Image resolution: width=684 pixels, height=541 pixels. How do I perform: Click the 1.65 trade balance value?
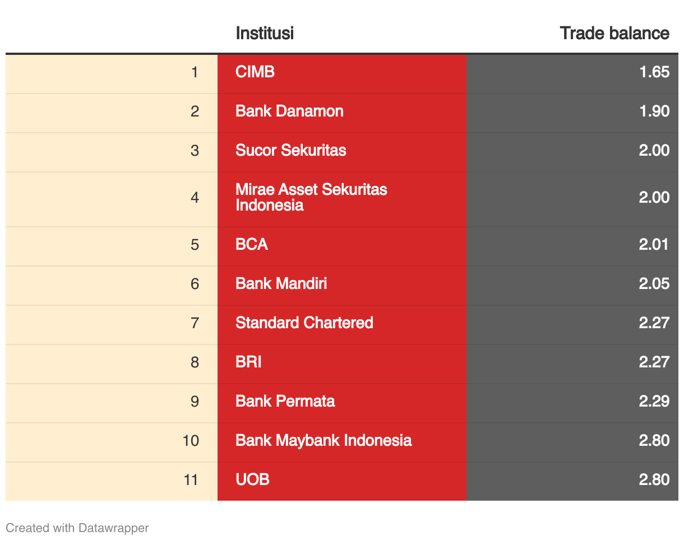(x=654, y=72)
